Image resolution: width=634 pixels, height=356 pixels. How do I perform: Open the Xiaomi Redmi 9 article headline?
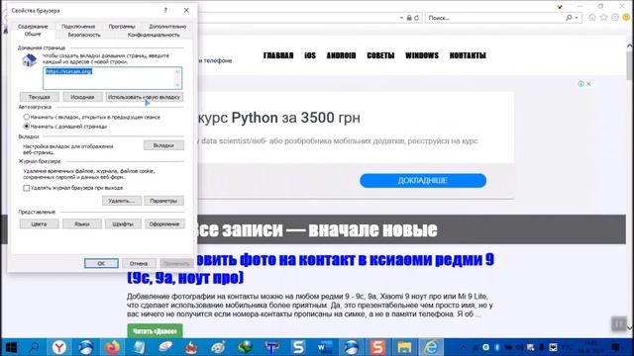click(310, 268)
